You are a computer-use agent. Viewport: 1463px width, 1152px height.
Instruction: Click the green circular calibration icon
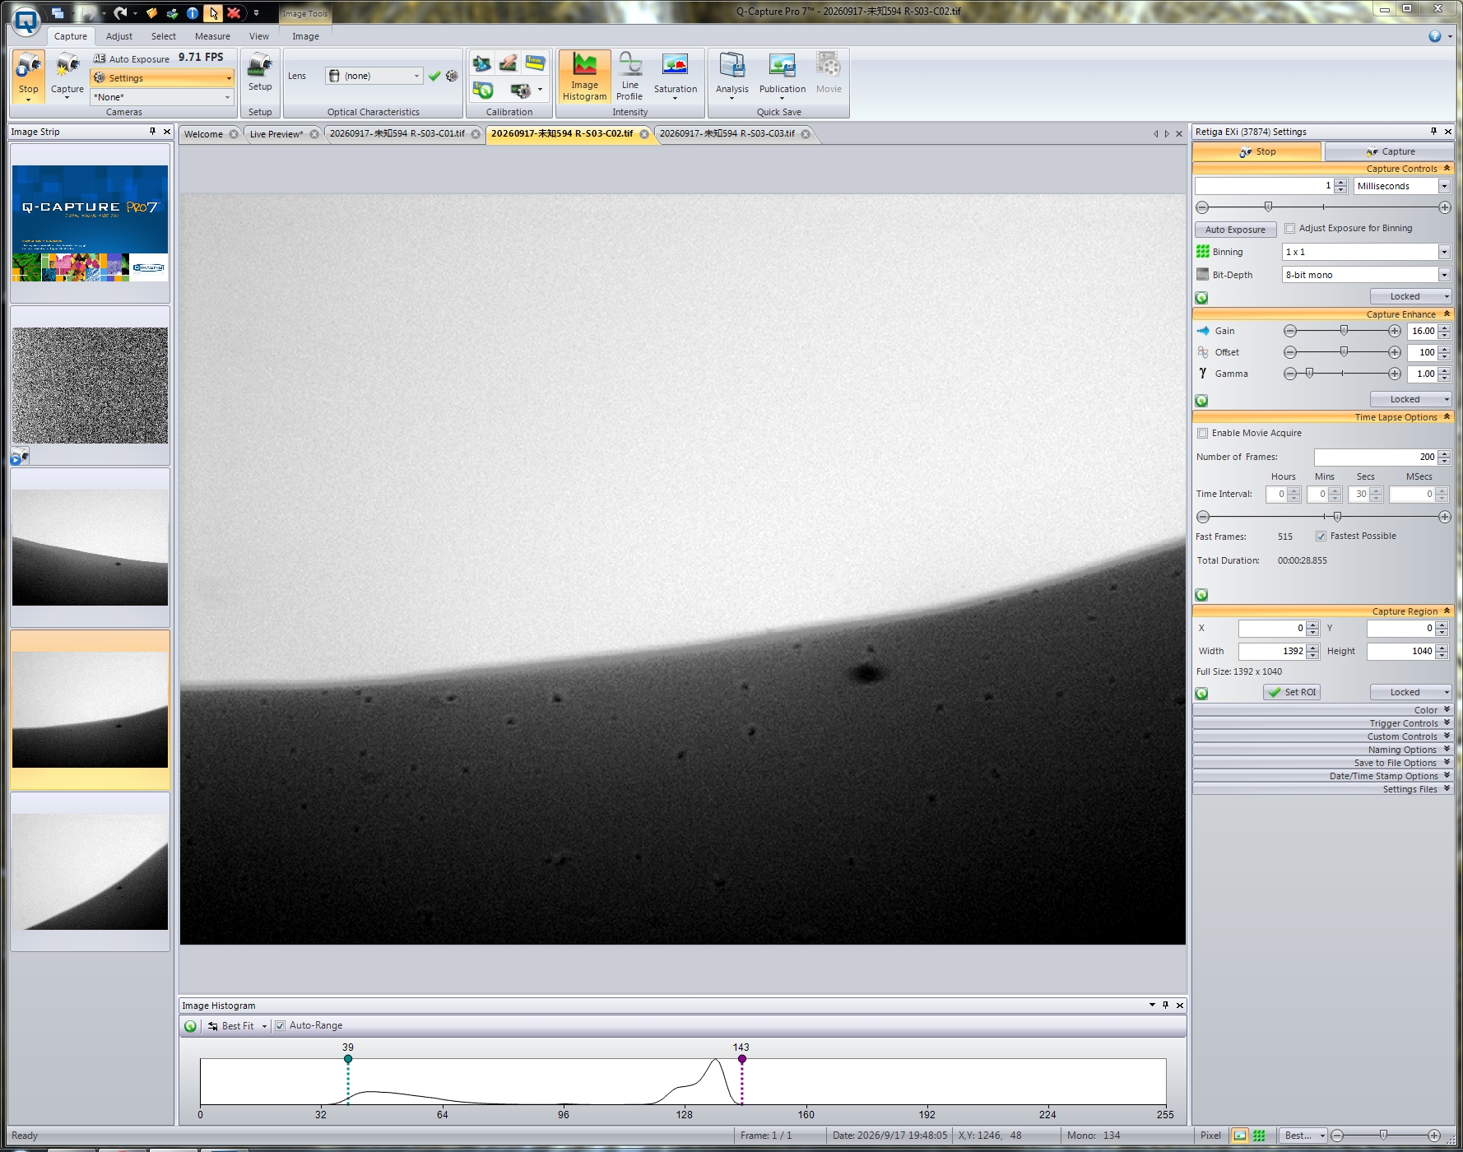482,90
